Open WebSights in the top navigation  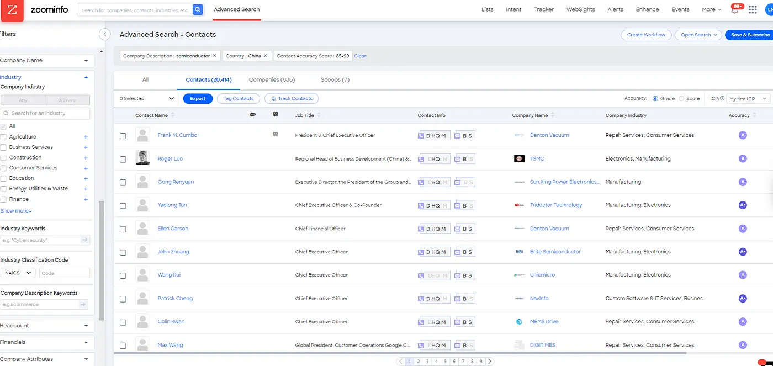(580, 9)
